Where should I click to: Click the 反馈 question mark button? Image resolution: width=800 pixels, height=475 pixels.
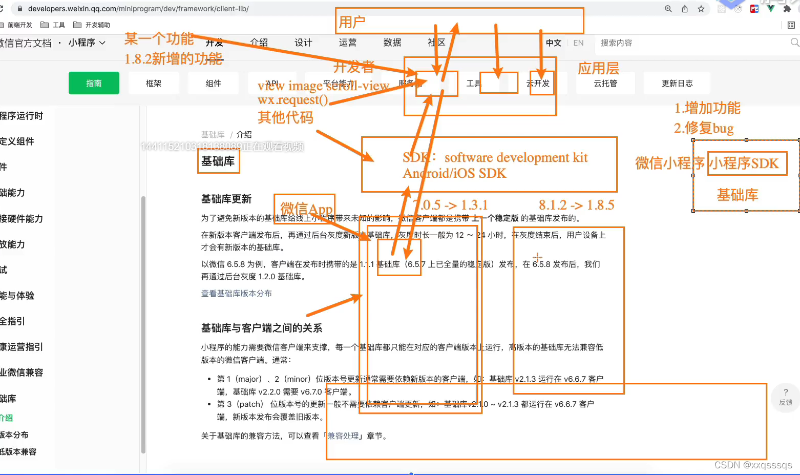click(x=786, y=397)
